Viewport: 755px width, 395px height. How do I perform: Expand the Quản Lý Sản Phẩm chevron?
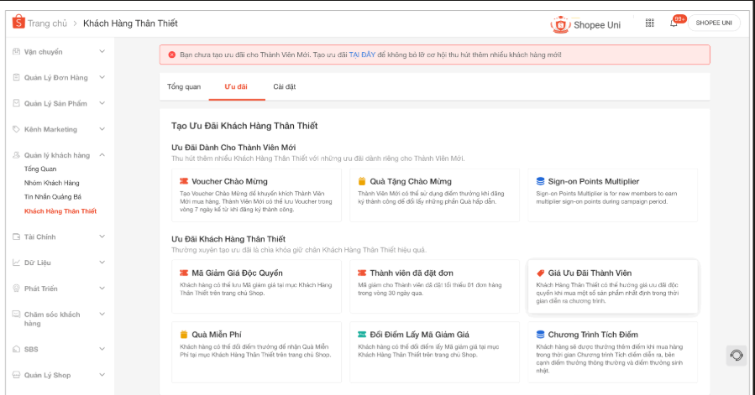point(102,103)
